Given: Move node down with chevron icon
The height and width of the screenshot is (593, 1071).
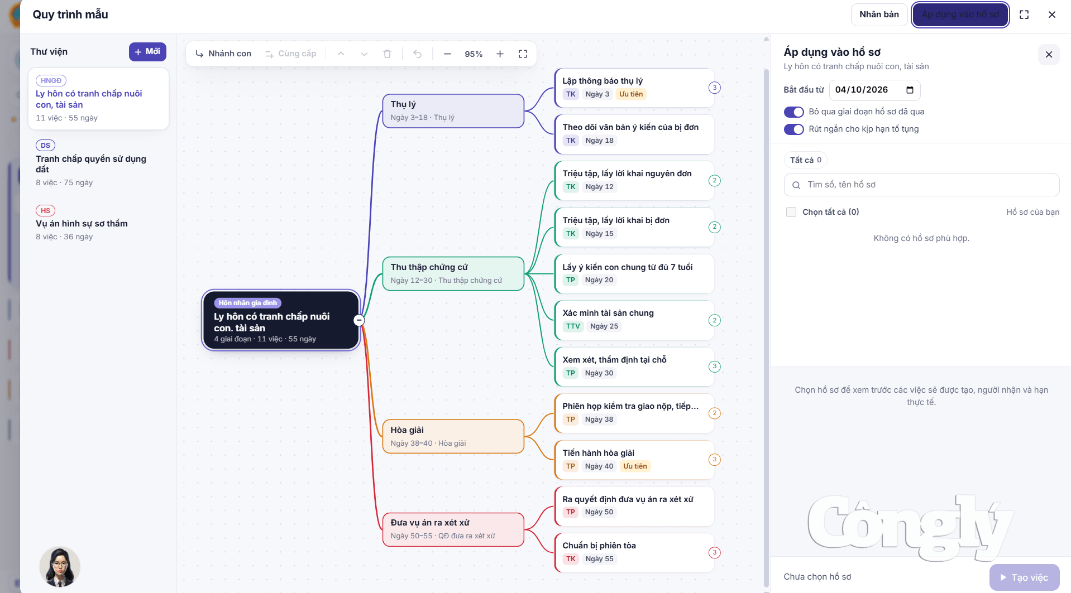Looking at the screenshot, I should [364, 54].
